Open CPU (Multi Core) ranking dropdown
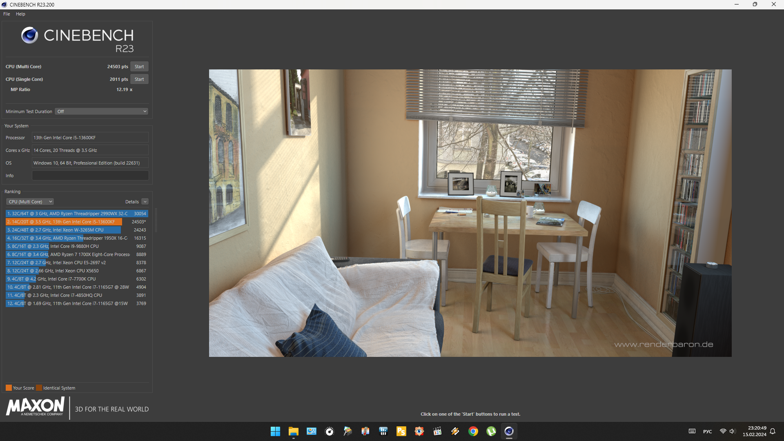The image size is (784, 441). (30, 202)
